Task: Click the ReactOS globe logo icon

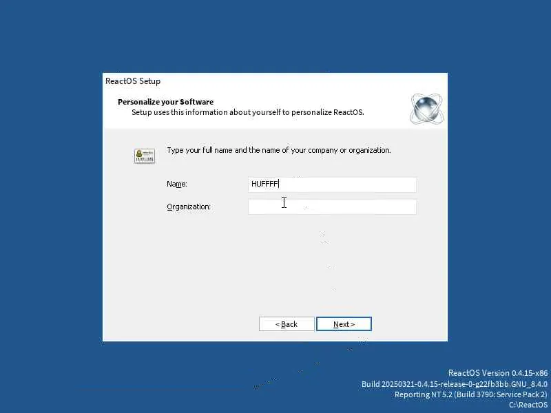Action: pos(426,109)
